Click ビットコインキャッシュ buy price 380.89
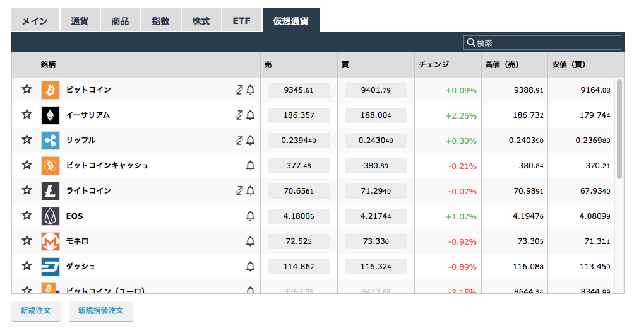 [x=376, y=165]
